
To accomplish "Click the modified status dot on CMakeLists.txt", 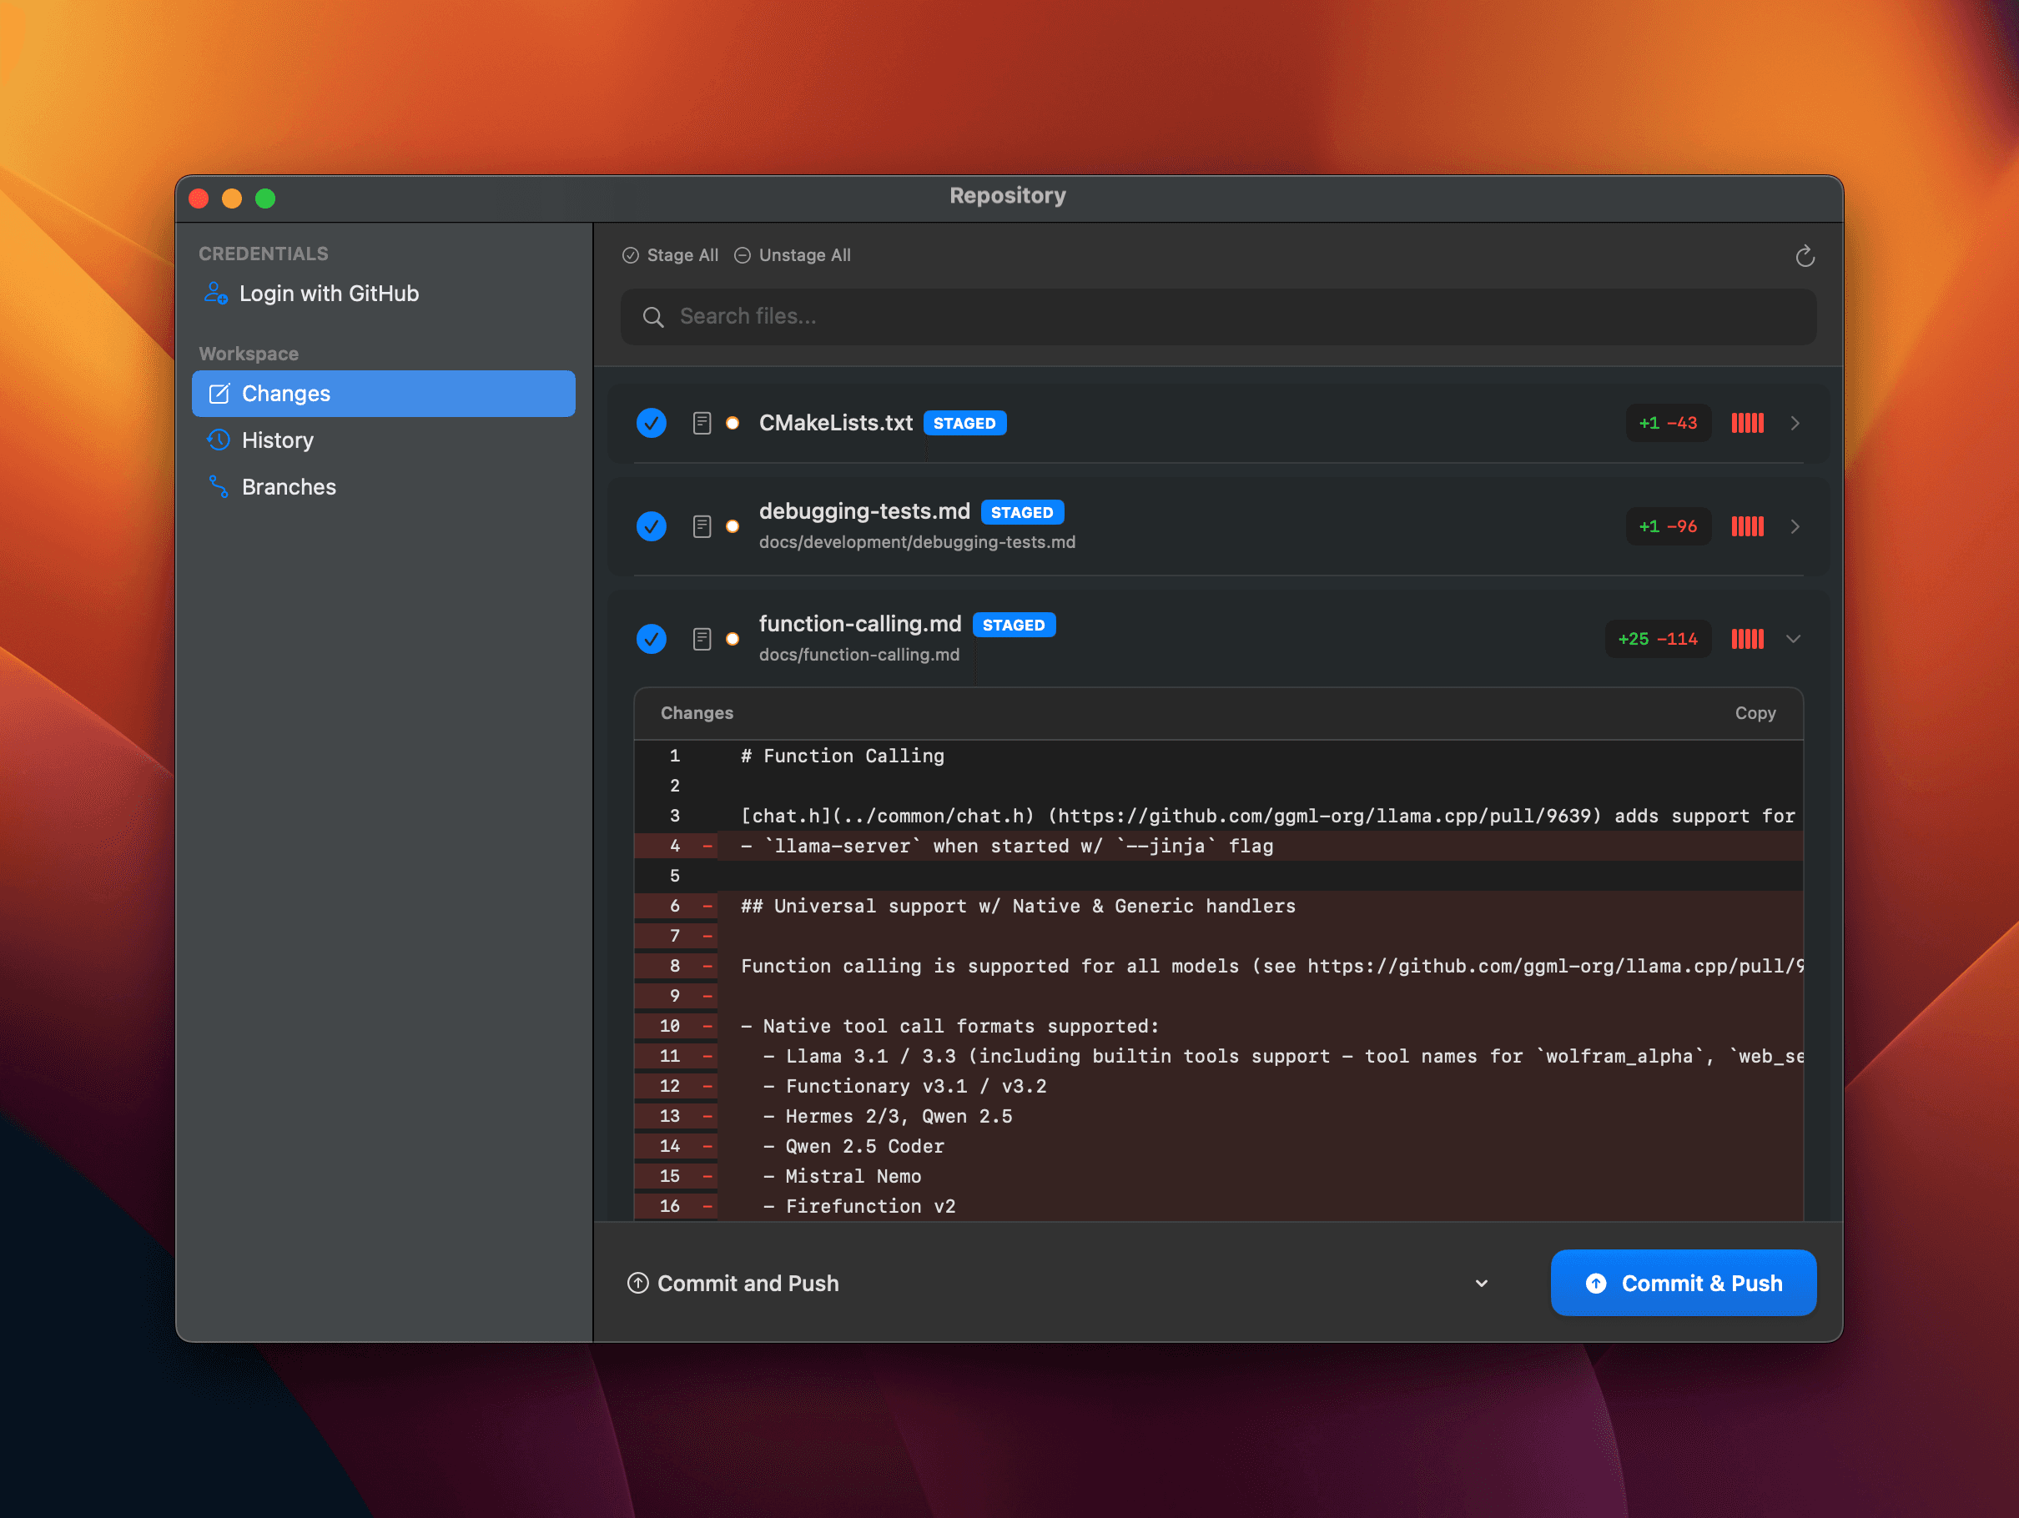I will click(x=732, y=424).
